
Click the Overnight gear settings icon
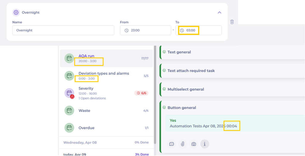tap(16, 13)
